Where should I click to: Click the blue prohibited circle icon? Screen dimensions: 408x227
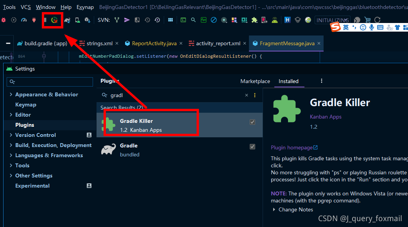(x=214, y=20)
